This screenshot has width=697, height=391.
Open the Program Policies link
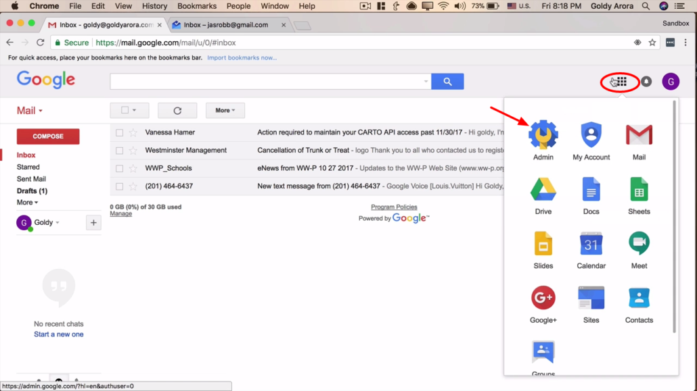click(x=394, y=207)
